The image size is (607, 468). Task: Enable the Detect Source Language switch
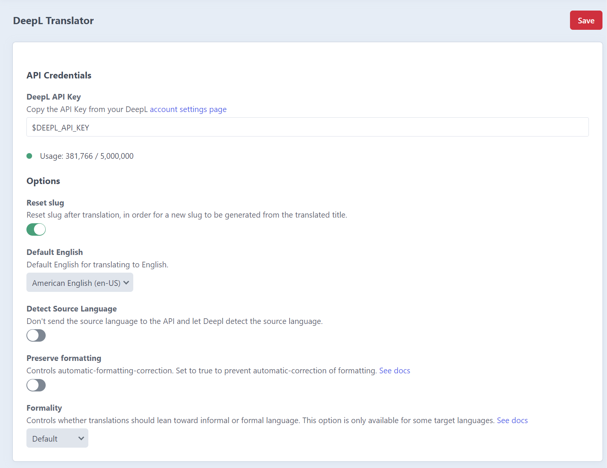pos(36,336)
